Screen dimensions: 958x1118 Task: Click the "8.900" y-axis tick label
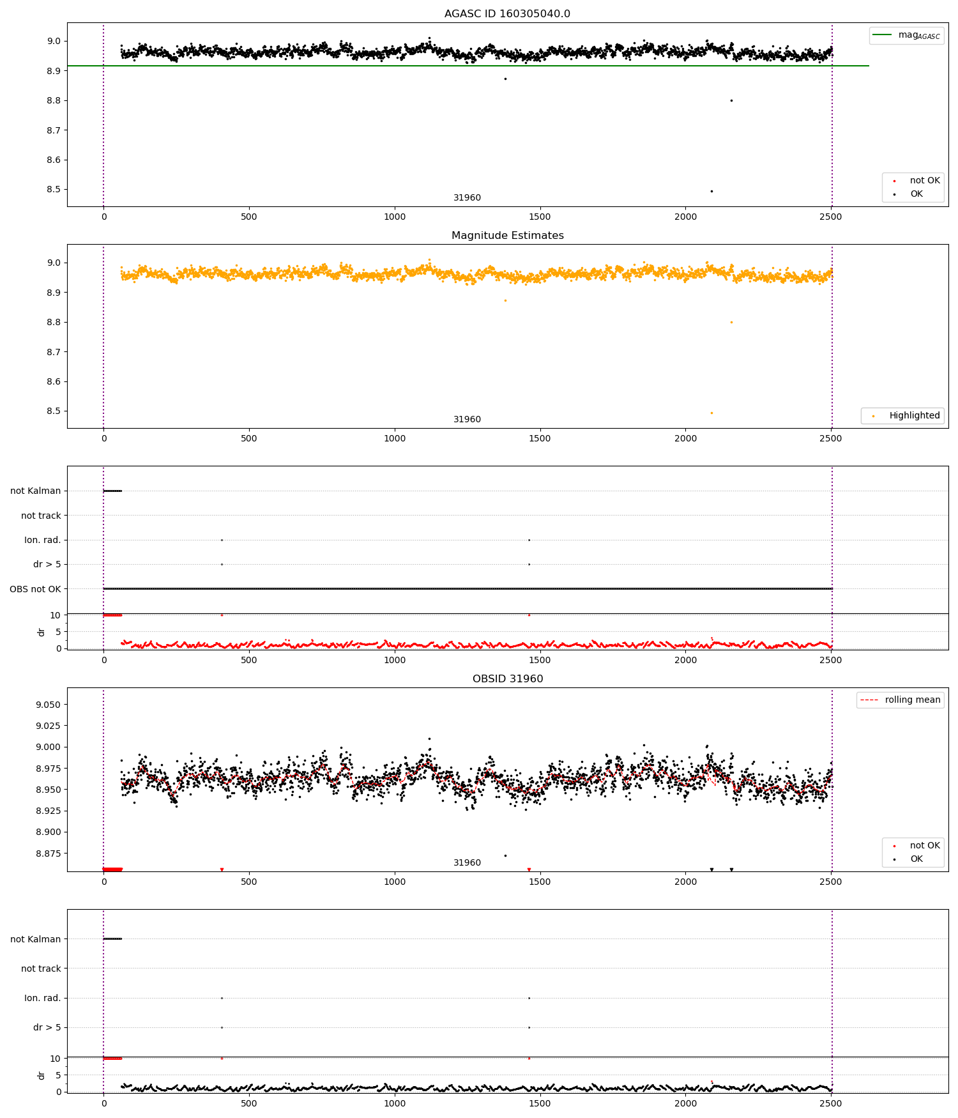(48, 832)
